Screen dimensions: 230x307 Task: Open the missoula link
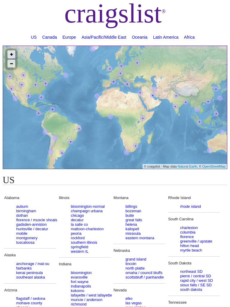[133, 234]
